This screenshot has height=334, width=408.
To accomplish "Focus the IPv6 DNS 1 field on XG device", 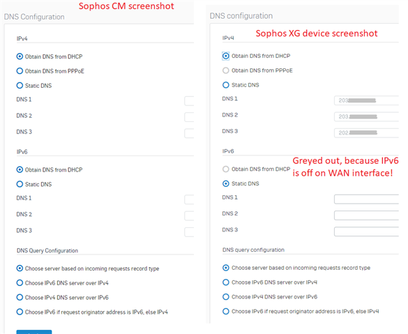I will click(366, 199).
